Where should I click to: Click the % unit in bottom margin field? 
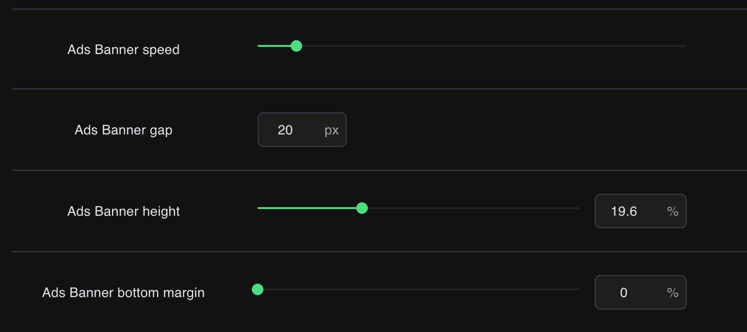point(672,293)
